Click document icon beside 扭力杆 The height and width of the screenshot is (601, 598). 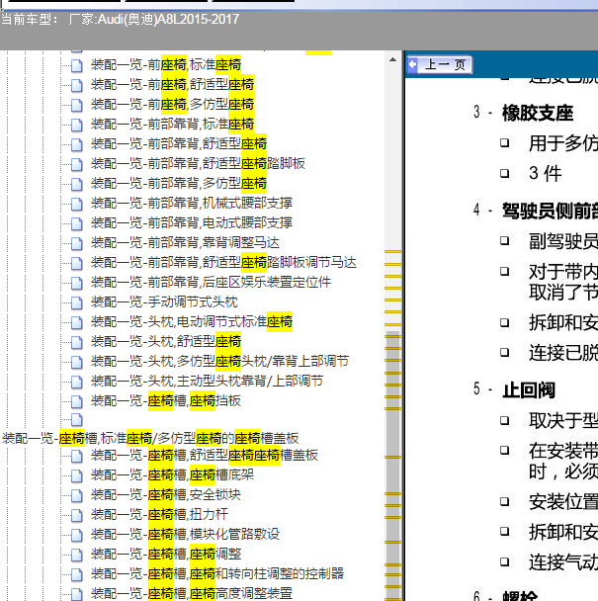(x=77, y=516)
